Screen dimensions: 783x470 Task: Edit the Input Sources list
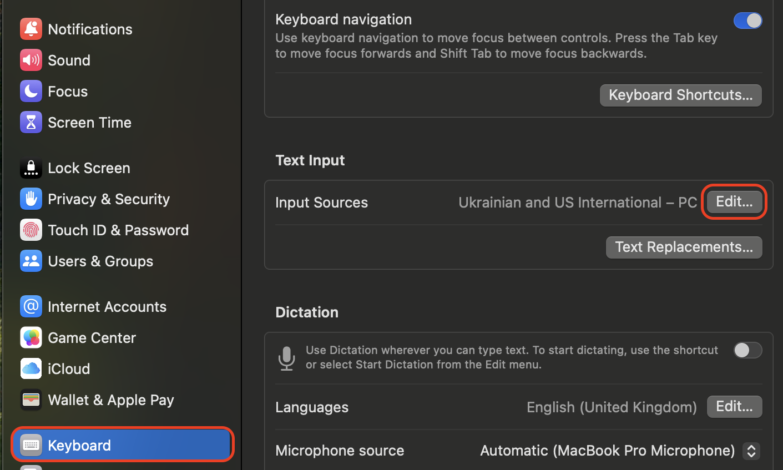(734, 201)
